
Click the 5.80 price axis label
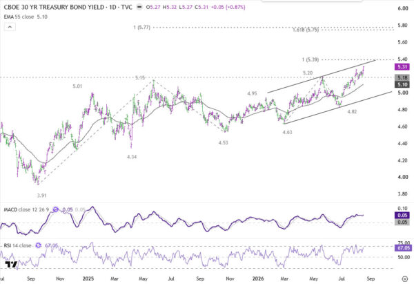(403, 26)
